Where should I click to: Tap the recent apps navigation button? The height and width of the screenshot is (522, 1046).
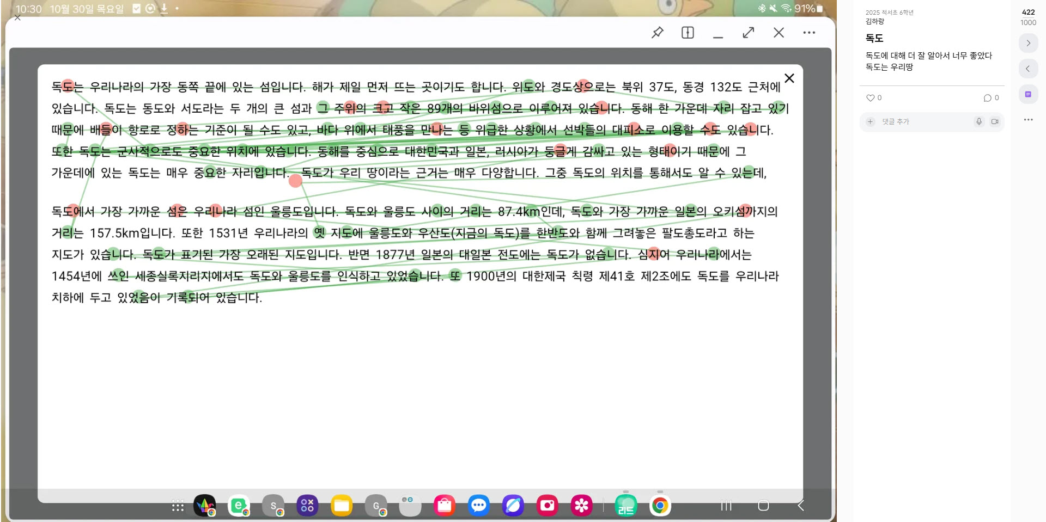726,506
